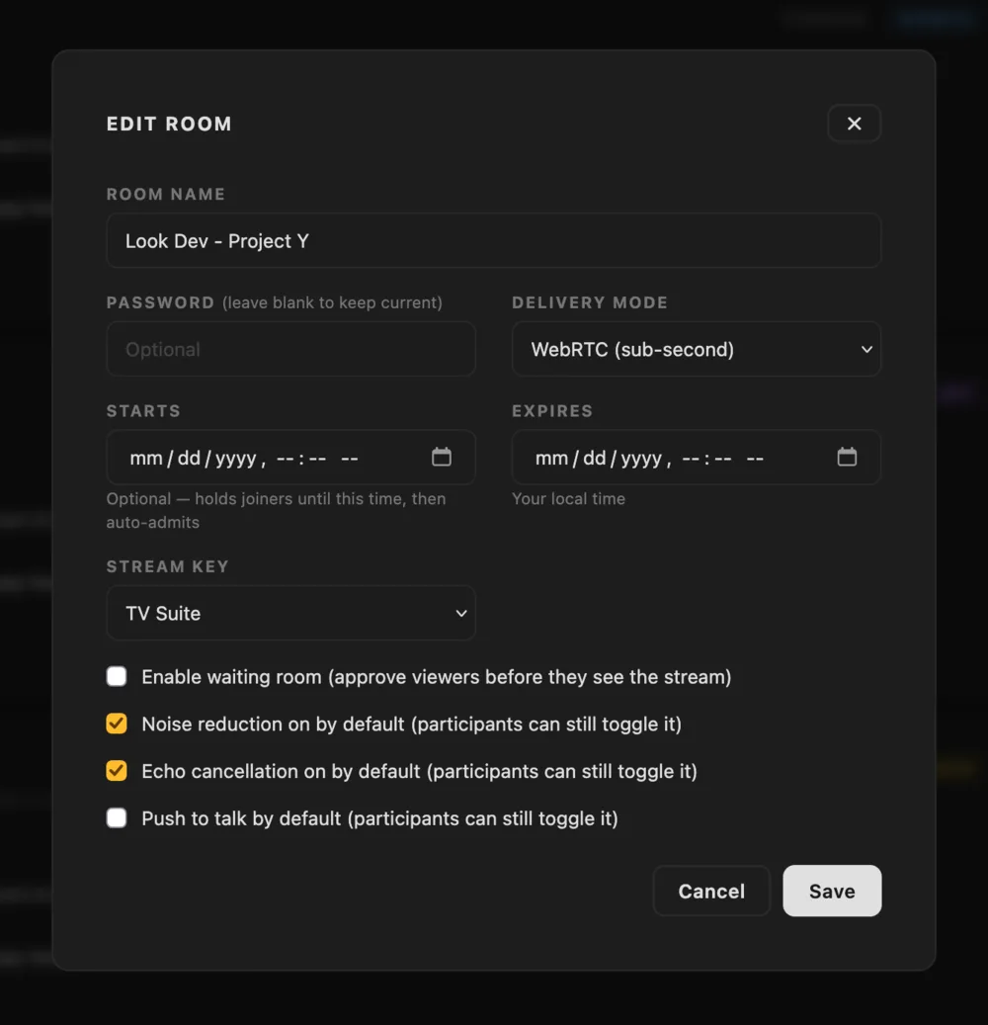This screenshot has height=1025, width=988.
Task: Save the room changes
Action: click(x=831, y=891)
